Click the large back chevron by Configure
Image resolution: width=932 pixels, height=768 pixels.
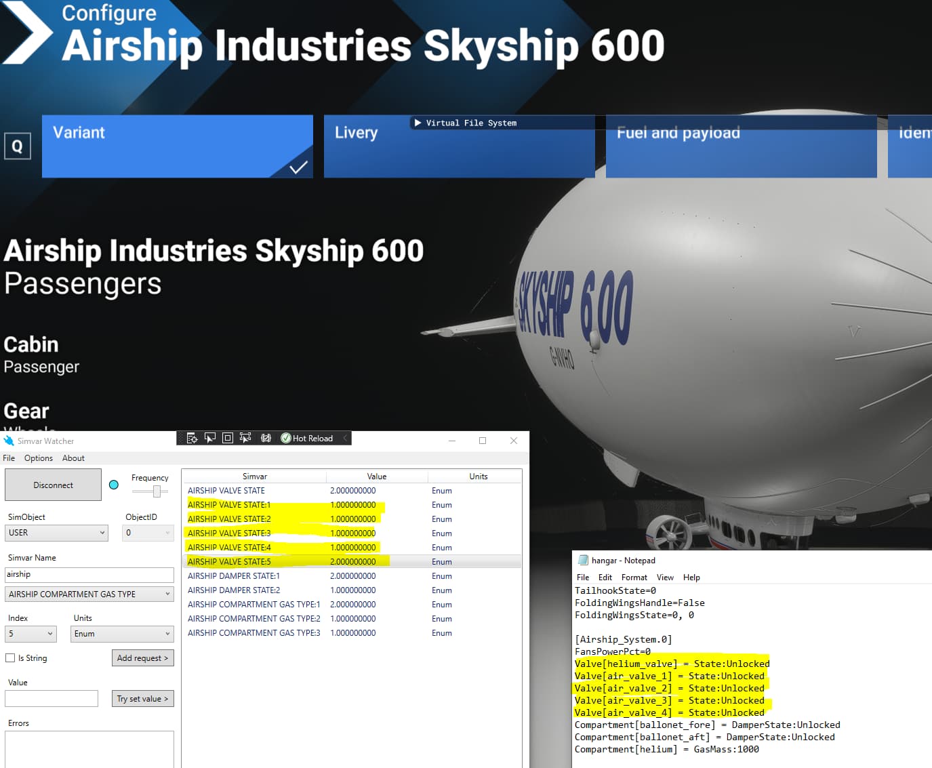tap(26, 33)
